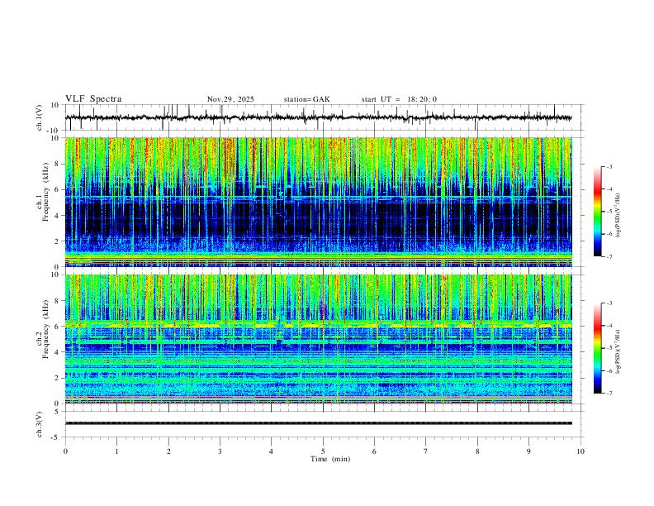Screen dimensions: 654x506
Task: Click the "6" kHz tick on ch.2 frequency axis
Action: coord(58,327)
